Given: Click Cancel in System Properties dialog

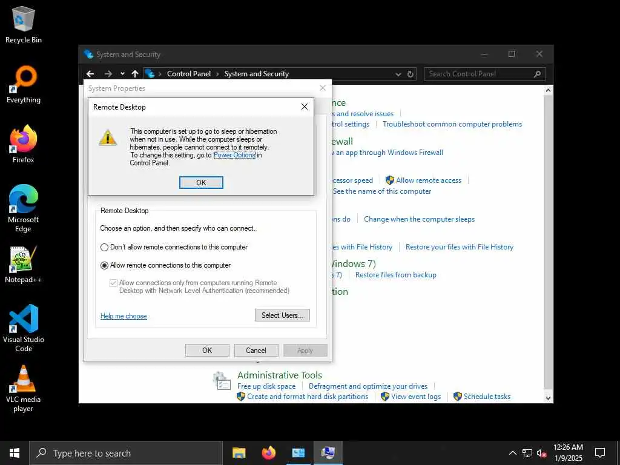Looking at the screenshot, I should tap(256, 351).
